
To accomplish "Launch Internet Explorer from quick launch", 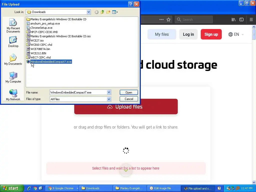I will point(29,188).
